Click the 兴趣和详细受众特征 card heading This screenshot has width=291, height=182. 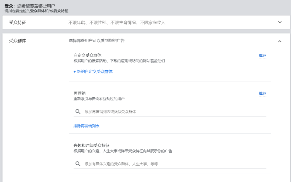click(92, 145)
